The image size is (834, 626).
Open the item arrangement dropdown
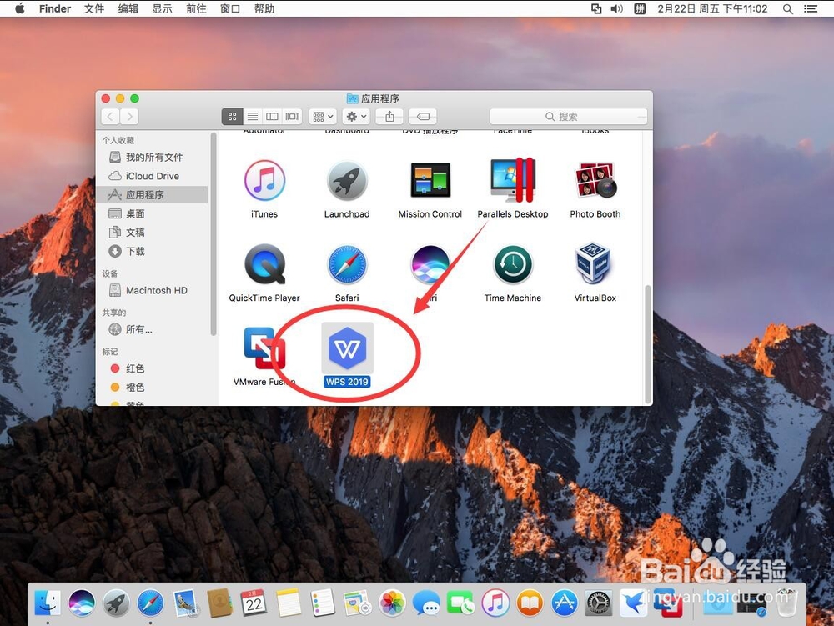[x=323, y=117]
